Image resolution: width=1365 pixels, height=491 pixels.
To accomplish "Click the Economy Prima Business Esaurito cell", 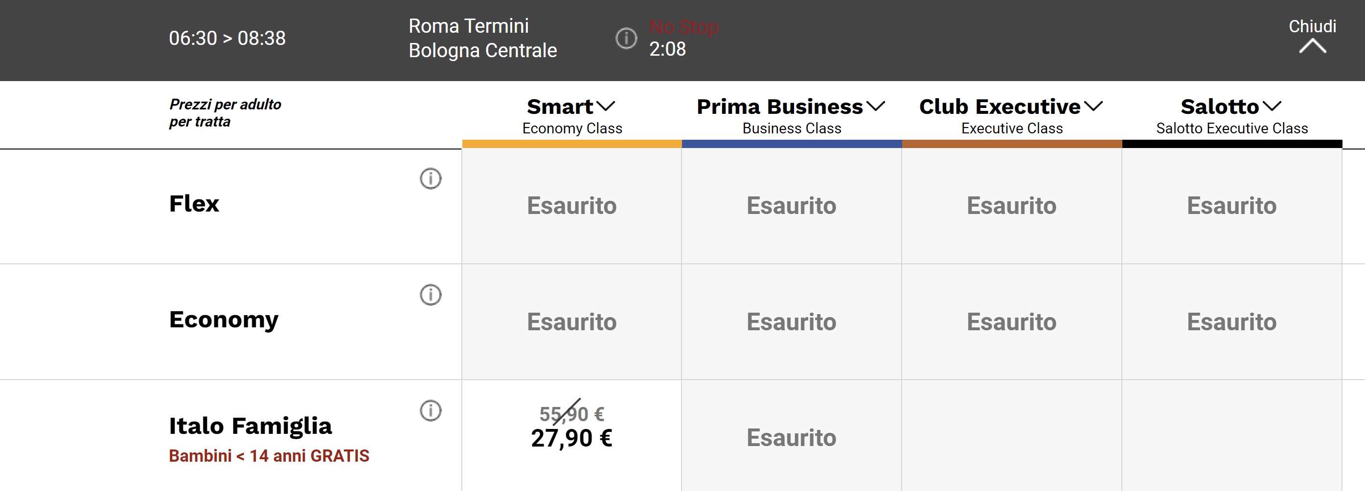I will coord(791,321).
